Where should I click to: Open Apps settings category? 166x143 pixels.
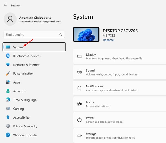[17, 82]
